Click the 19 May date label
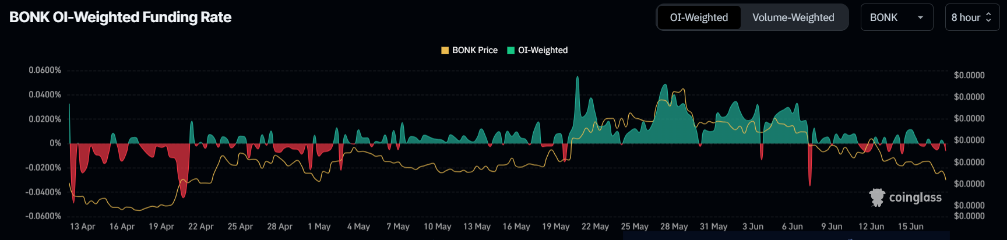This screenshot has height=240, width=1007. coord(555,227)
